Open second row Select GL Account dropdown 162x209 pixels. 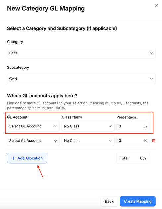point(33,141)
